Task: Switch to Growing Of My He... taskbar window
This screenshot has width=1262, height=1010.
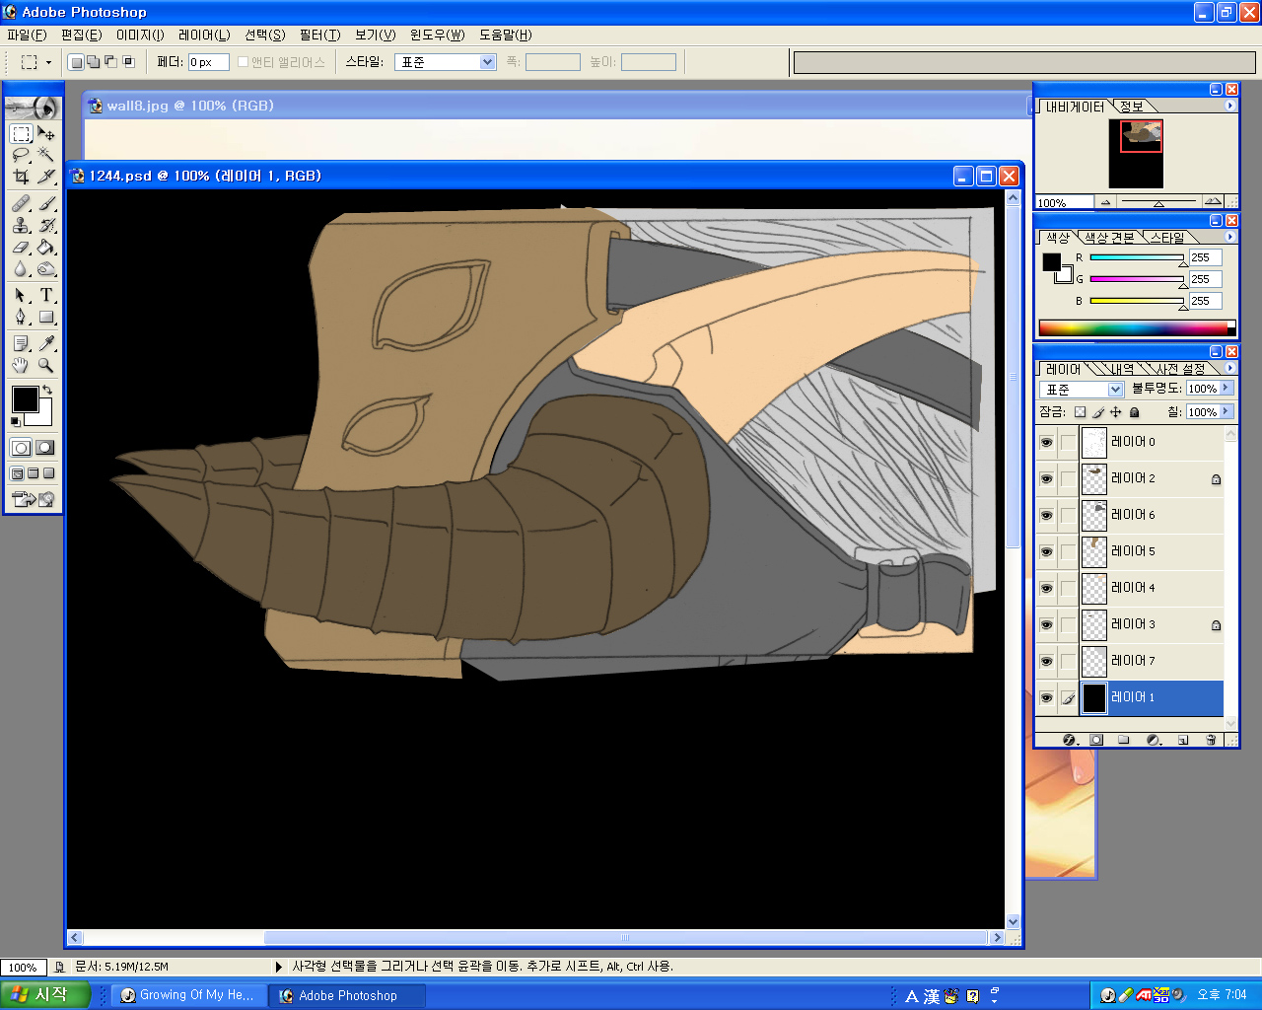Action: tap(187, 995)
